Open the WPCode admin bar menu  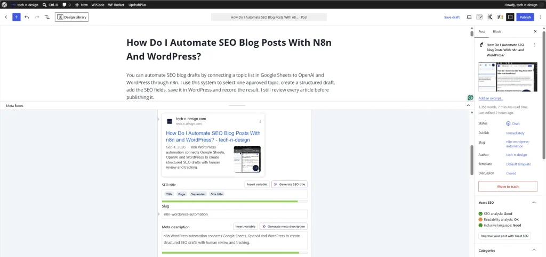98,5
